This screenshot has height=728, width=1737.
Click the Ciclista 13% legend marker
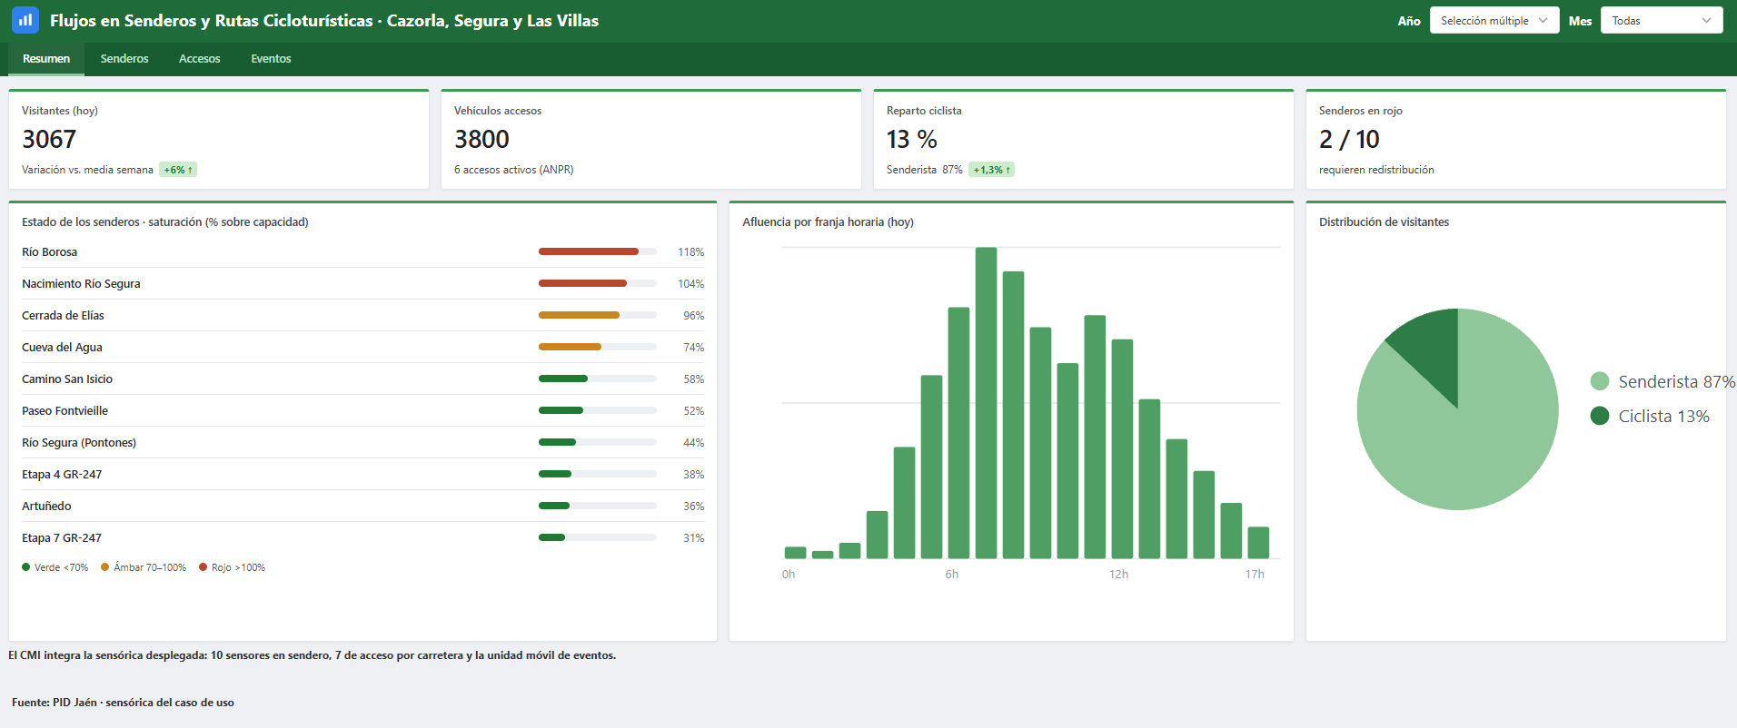tap(1600, 416)
